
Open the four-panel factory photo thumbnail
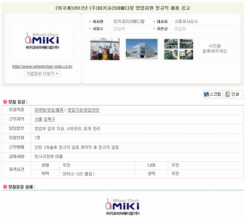click(178, 49)
